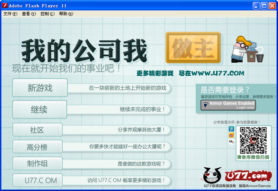Screen dimensions: 278x191
Task: Click the Flash Player title bar icon
Action: point(5,6)
